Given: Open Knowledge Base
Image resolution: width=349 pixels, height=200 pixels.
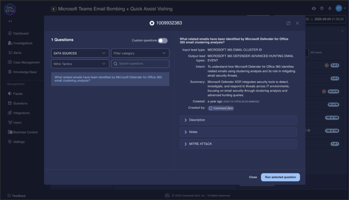Looking at the screenshot, I should click(22, 72).
